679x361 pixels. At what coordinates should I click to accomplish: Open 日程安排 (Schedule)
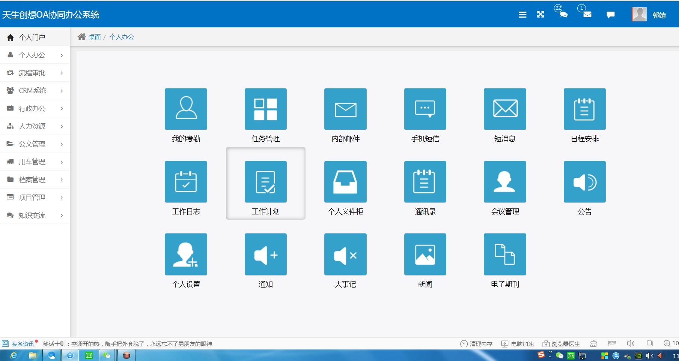click(584, 109)
